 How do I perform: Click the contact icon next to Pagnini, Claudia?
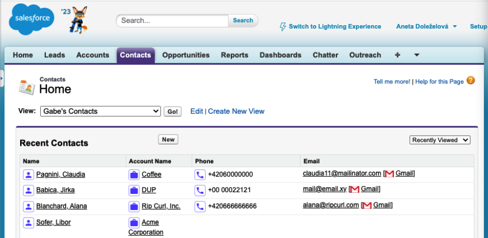(28, 174)
